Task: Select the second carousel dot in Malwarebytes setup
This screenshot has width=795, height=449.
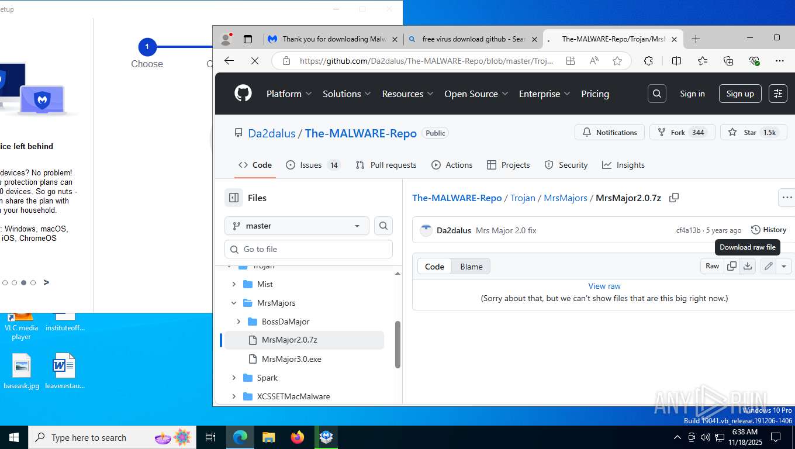Action: 15,282
